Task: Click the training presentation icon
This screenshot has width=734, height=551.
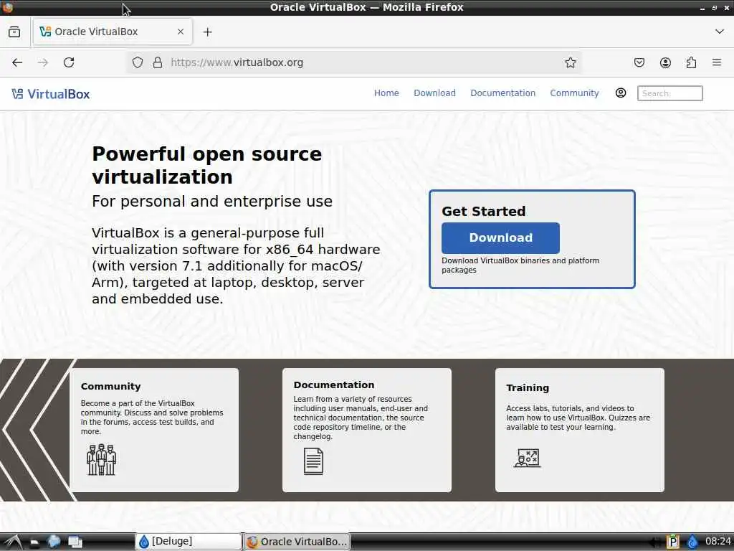Action: point(527,458)
